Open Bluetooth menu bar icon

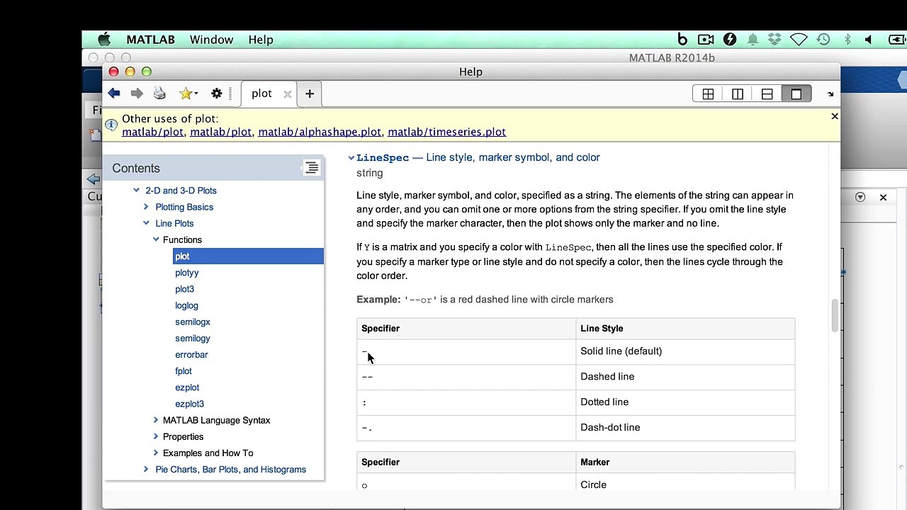[x=847, y=40]
